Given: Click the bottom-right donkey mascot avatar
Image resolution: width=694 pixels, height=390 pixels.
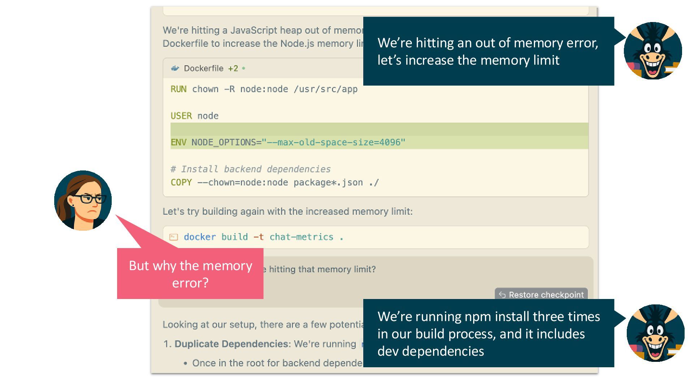Looking at the screenshot, I should click(x=655, y=333).
